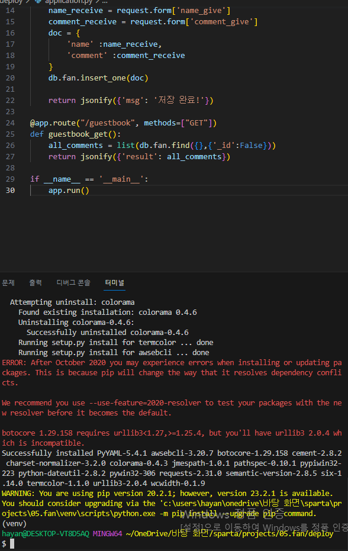This screenshot has height=551, width=348.
Task: Click the "botocore 1.29.158 requires urllib3" error line
Action: click(x=172, y=433)
